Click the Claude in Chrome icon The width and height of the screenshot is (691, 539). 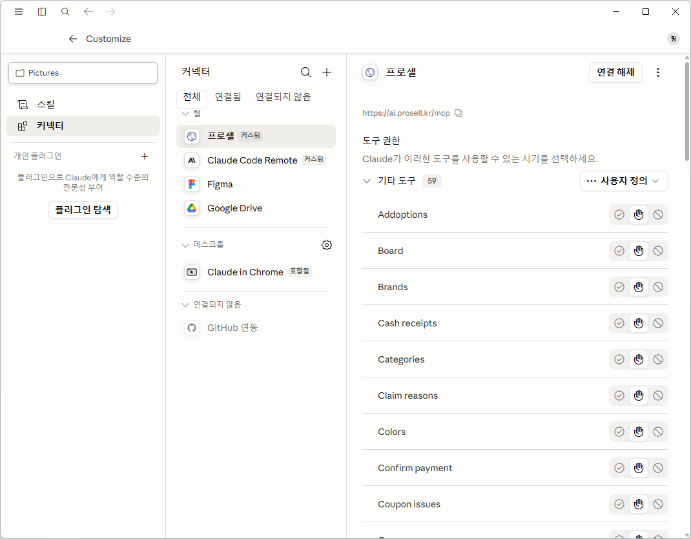(192, 272)
